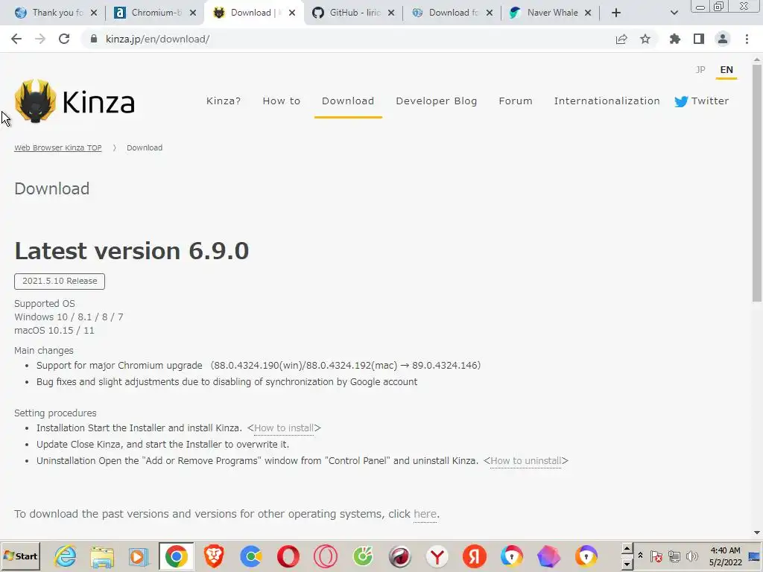Share this page using the share icon
The height and width of the screenshot is (572, 763).
pos(621,39)
